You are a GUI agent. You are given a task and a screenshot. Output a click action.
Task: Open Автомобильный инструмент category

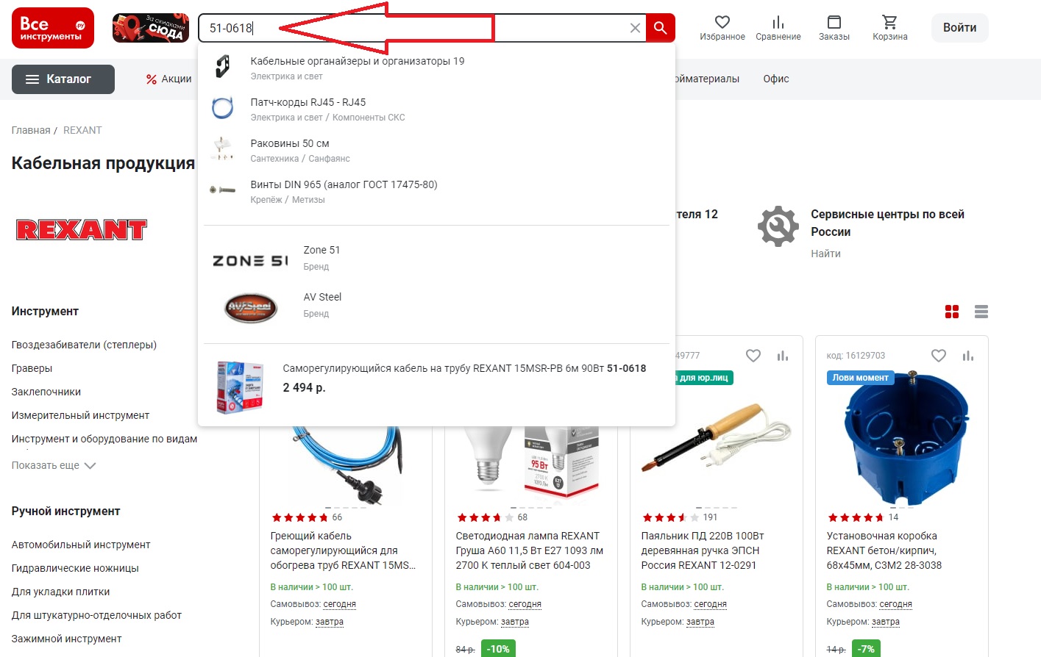[81, 545]
